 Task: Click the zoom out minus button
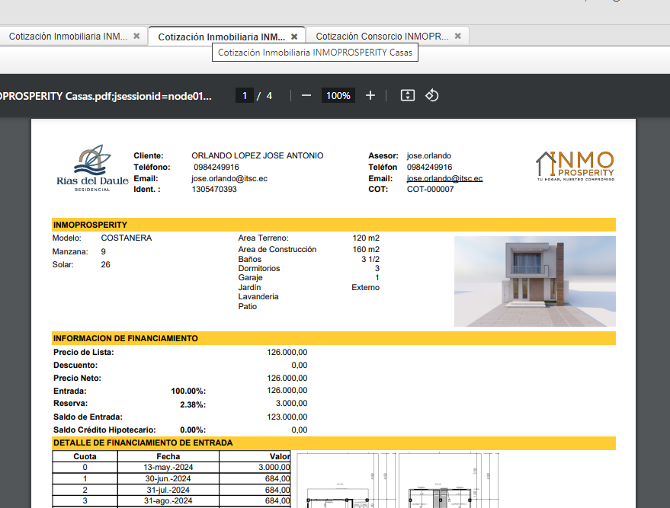(x=306, y=95)
